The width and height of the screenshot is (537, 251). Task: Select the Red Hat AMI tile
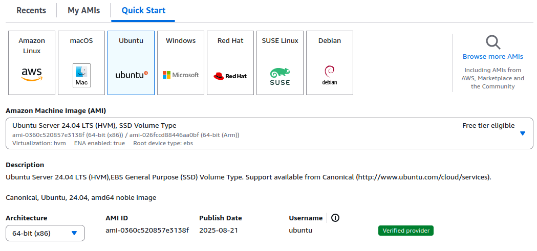(230, 63)
